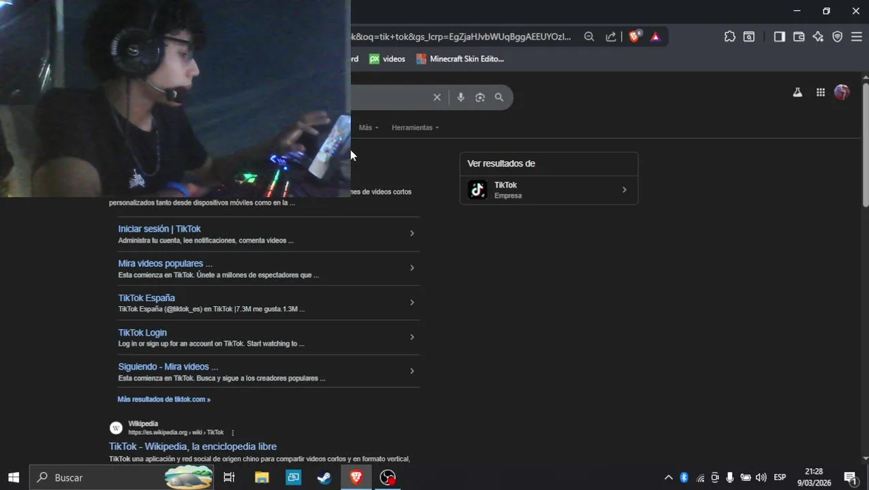Viewport: 869px width, 490px height.
Task: Expand the Siguiendo - Mira videos chevron
Action: [x=412, y=372]
